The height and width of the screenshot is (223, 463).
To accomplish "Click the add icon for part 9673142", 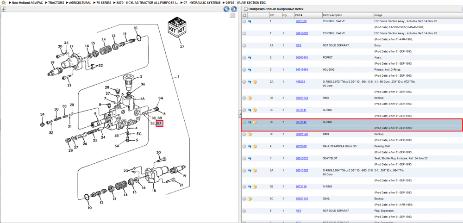I will click(244, 122).
